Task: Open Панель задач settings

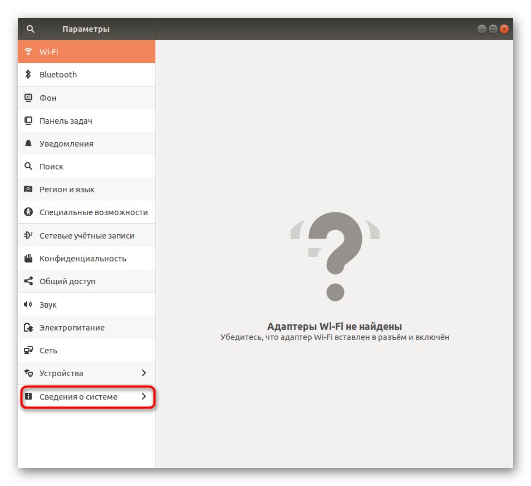Action: pos(87,120)
